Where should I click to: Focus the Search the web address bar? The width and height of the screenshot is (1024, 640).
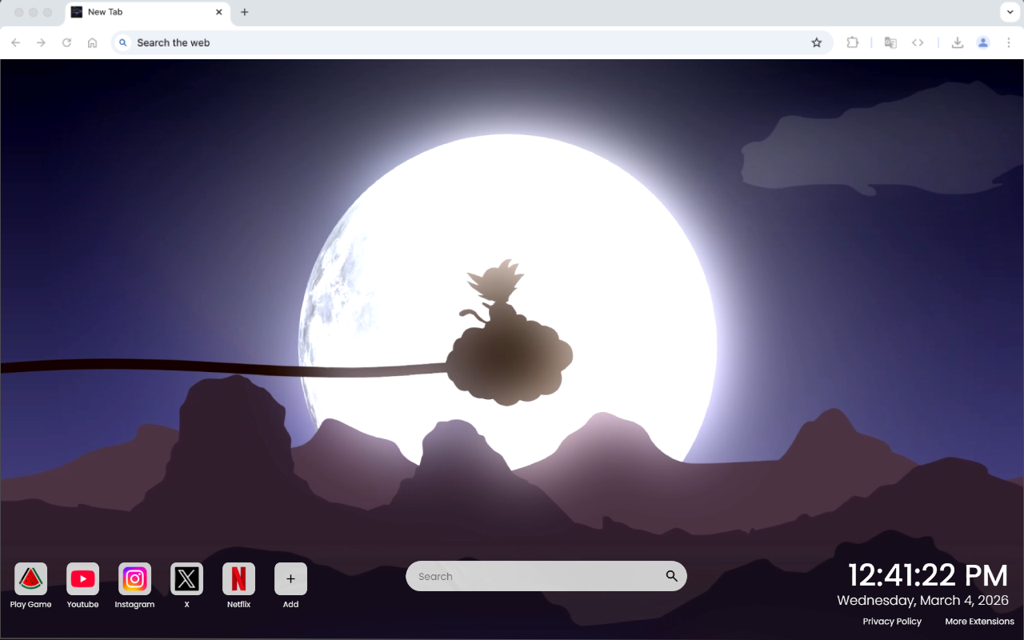pos(472,42)
